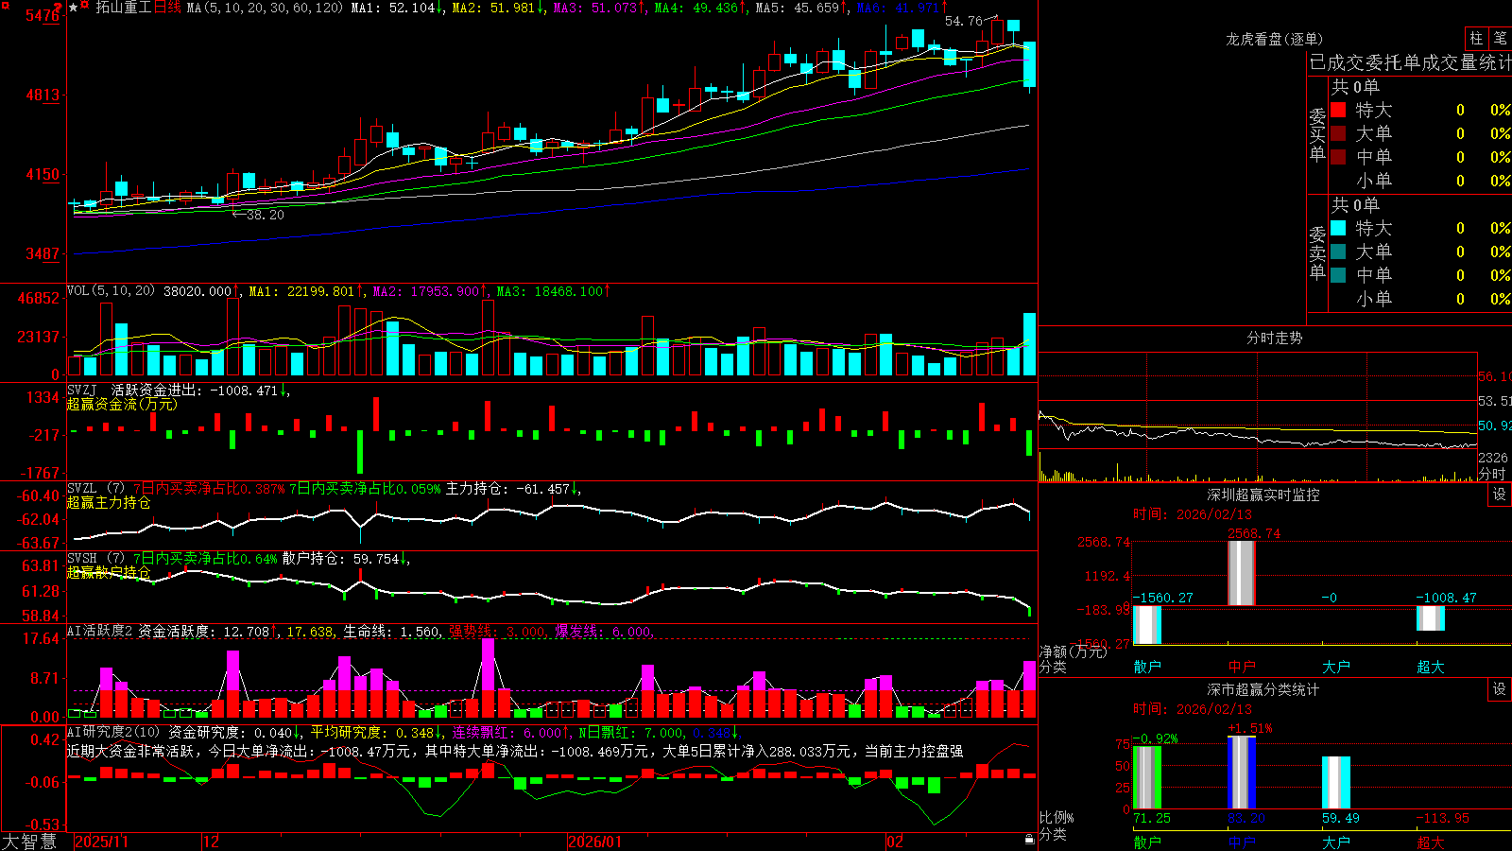Click teal swatch for sell 中单
1512x851 pixels.
tap(1338, 275)
